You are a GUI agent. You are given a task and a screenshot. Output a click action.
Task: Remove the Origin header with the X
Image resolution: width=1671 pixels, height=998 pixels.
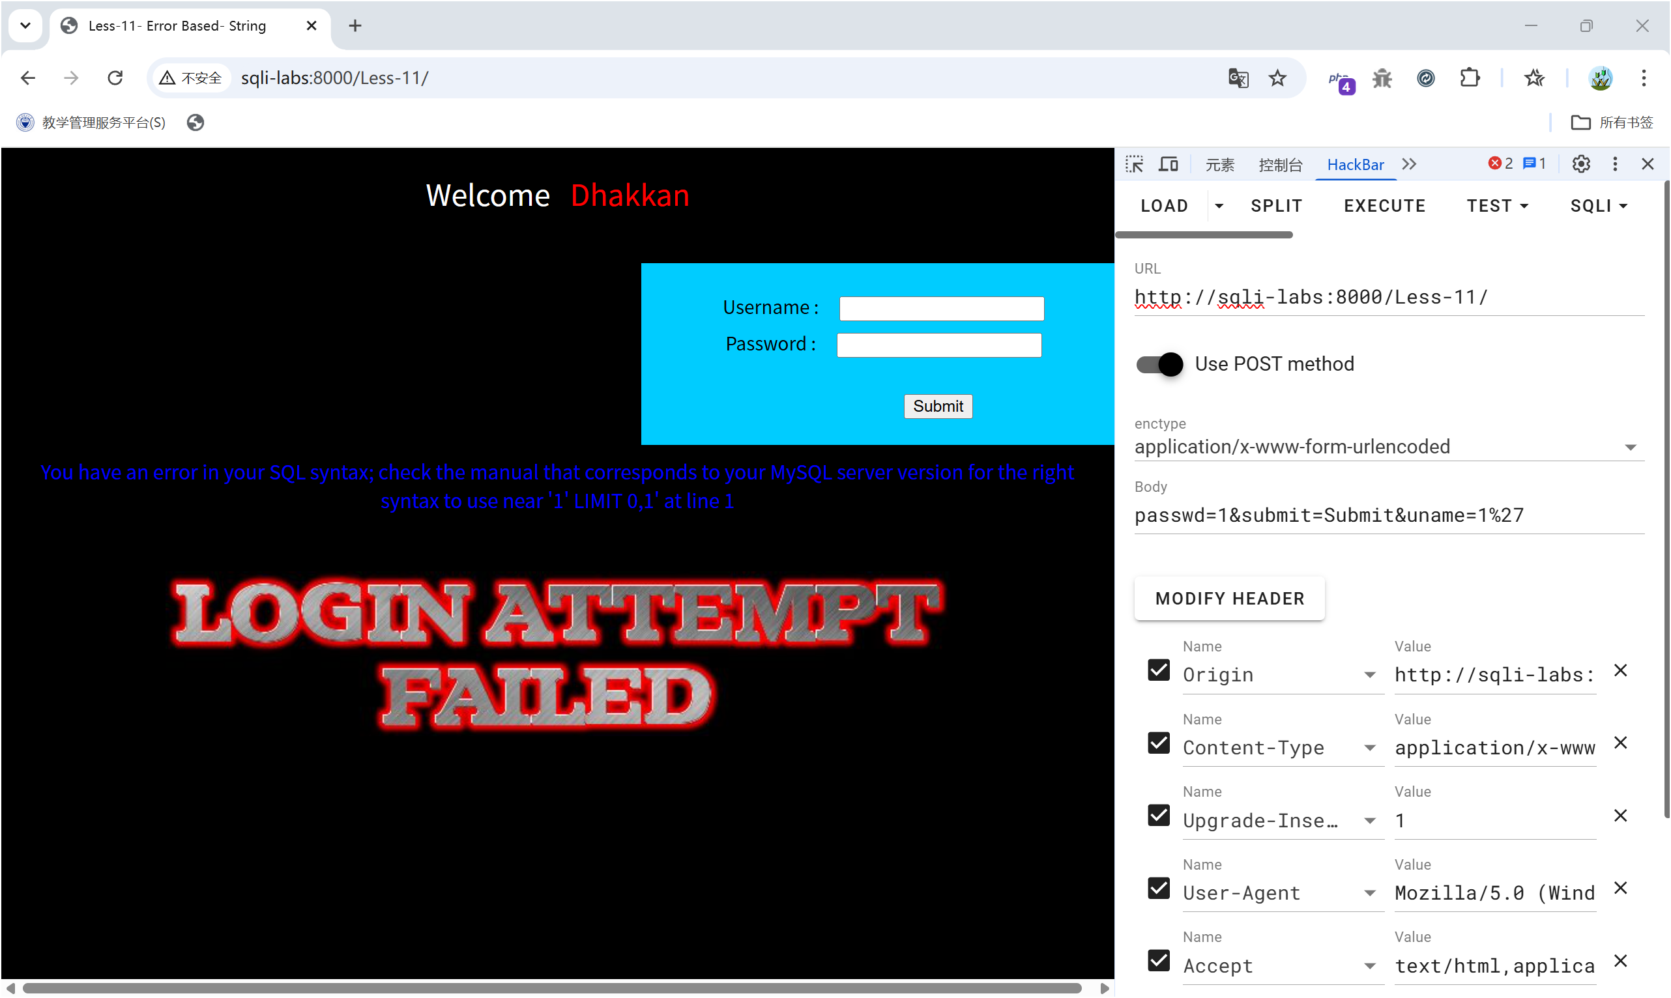[x=1620, y=670]
